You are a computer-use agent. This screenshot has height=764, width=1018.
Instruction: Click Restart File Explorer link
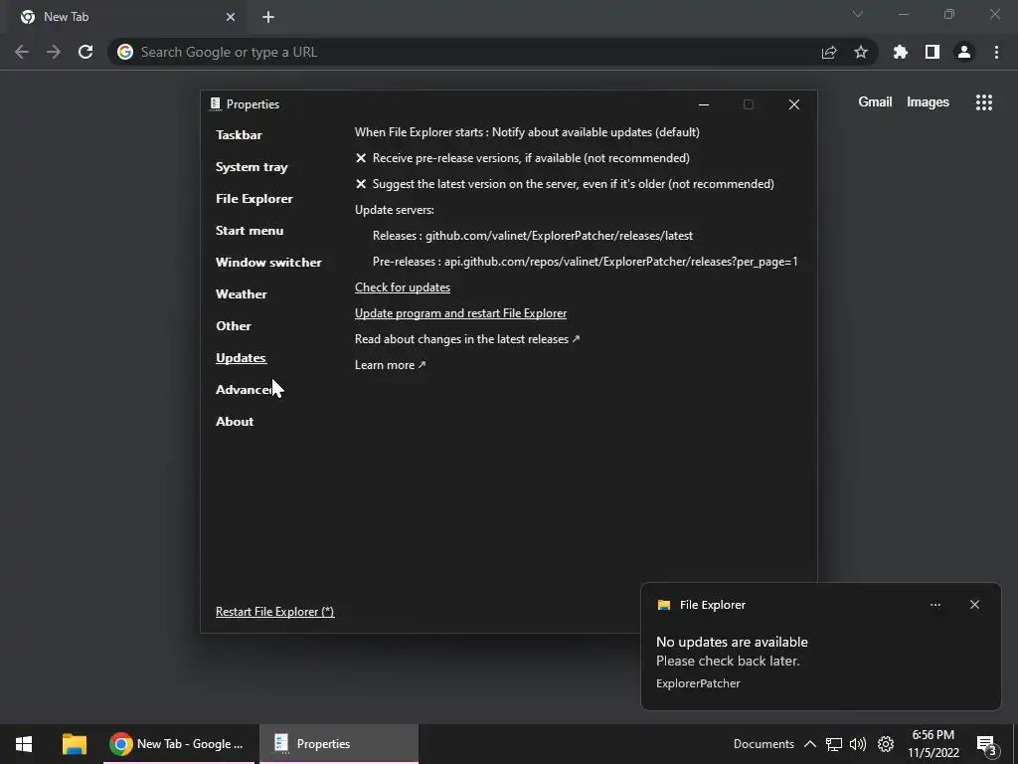click(x=274, y=612)
